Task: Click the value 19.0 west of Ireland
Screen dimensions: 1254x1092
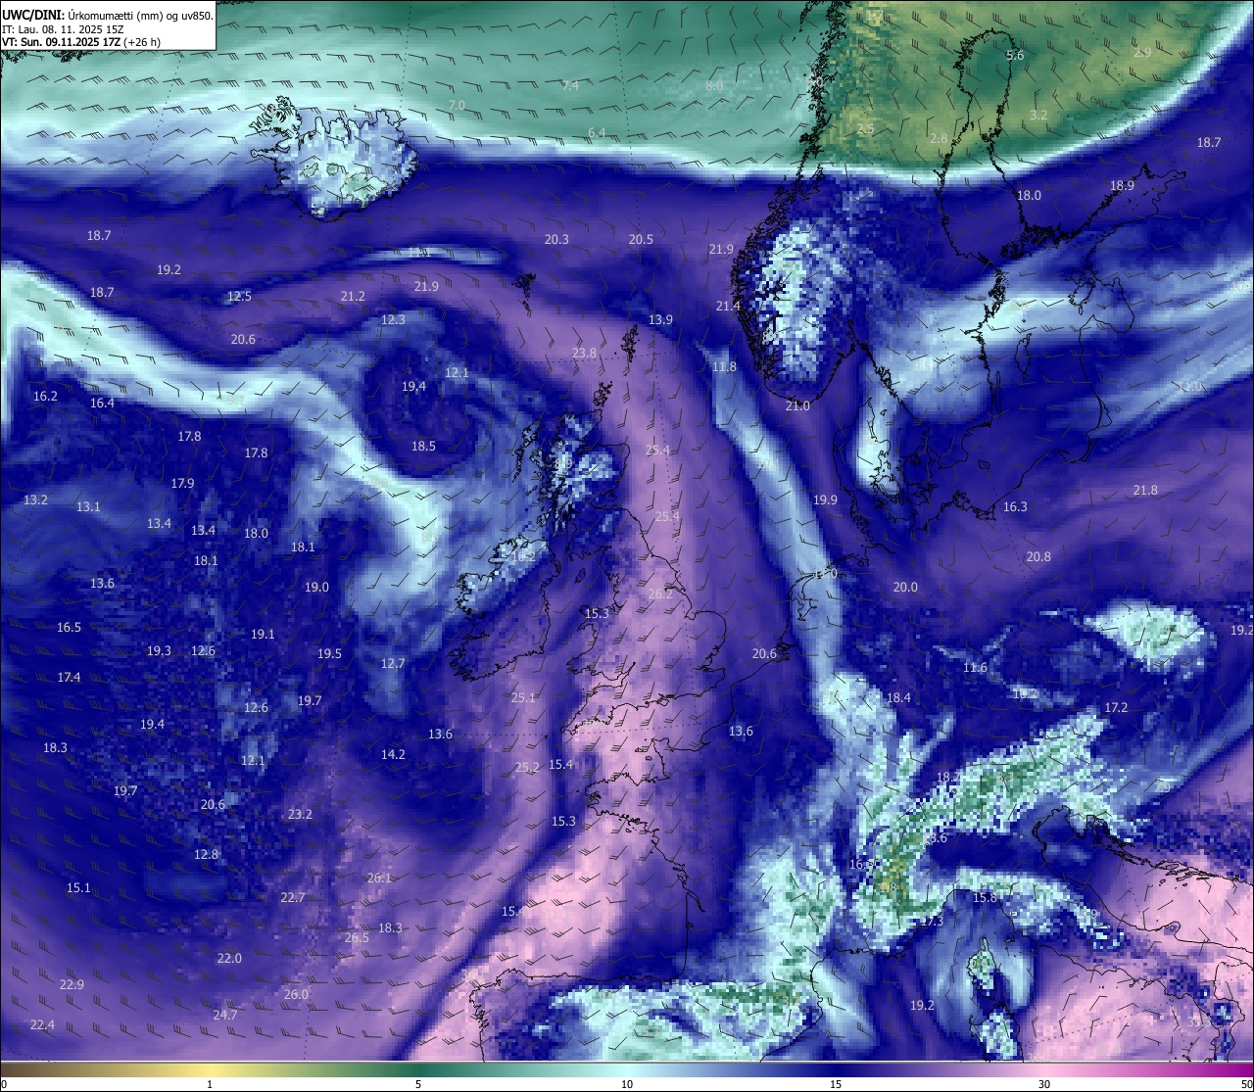Action: click(316, 587)
